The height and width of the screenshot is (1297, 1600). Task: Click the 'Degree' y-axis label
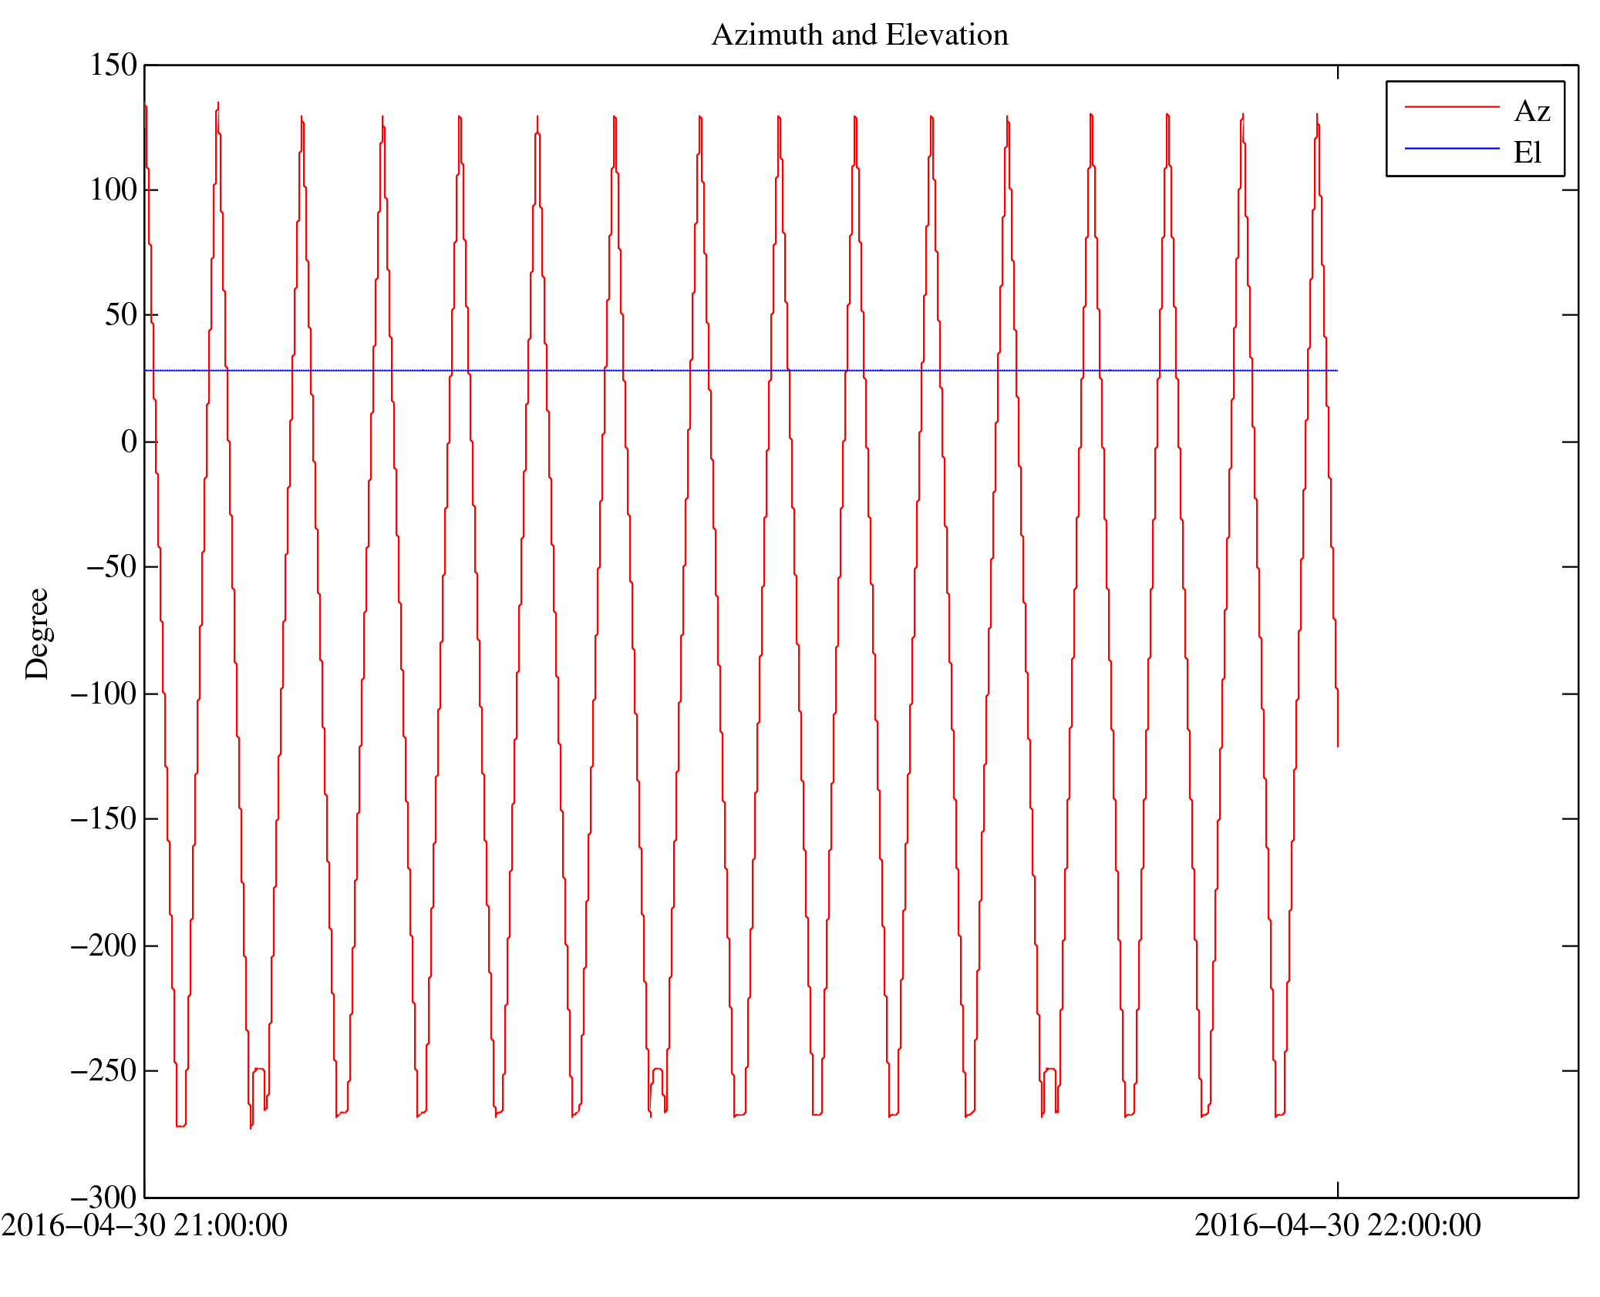pos(37,633)
